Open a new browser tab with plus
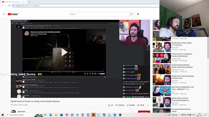The height and width of the screenshot is (117, 209). pyautogui.click(x=29, y=2)
